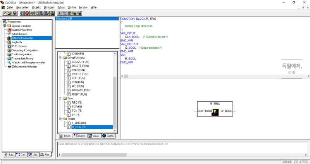Viewport: 310px width, 164px height.
Task: Select TON (FB) timer block
Action: [77, 111]
